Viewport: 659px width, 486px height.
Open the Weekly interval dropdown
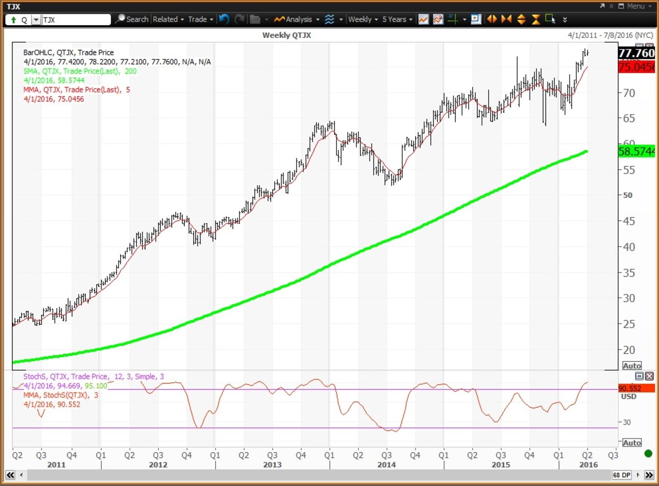click(x=363, y=19)
